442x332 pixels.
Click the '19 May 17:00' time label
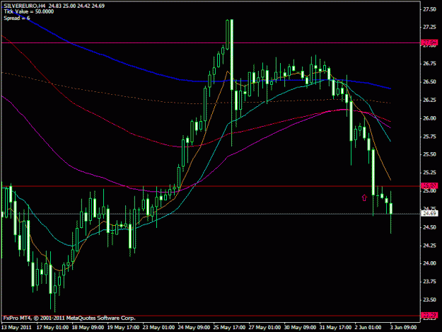click(x=123, y=328)
